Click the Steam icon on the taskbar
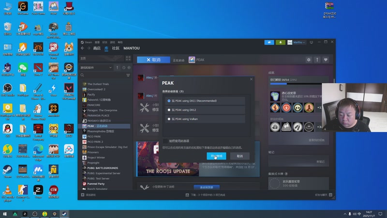This screenshot has width=387, height=218. click(64, 214)
